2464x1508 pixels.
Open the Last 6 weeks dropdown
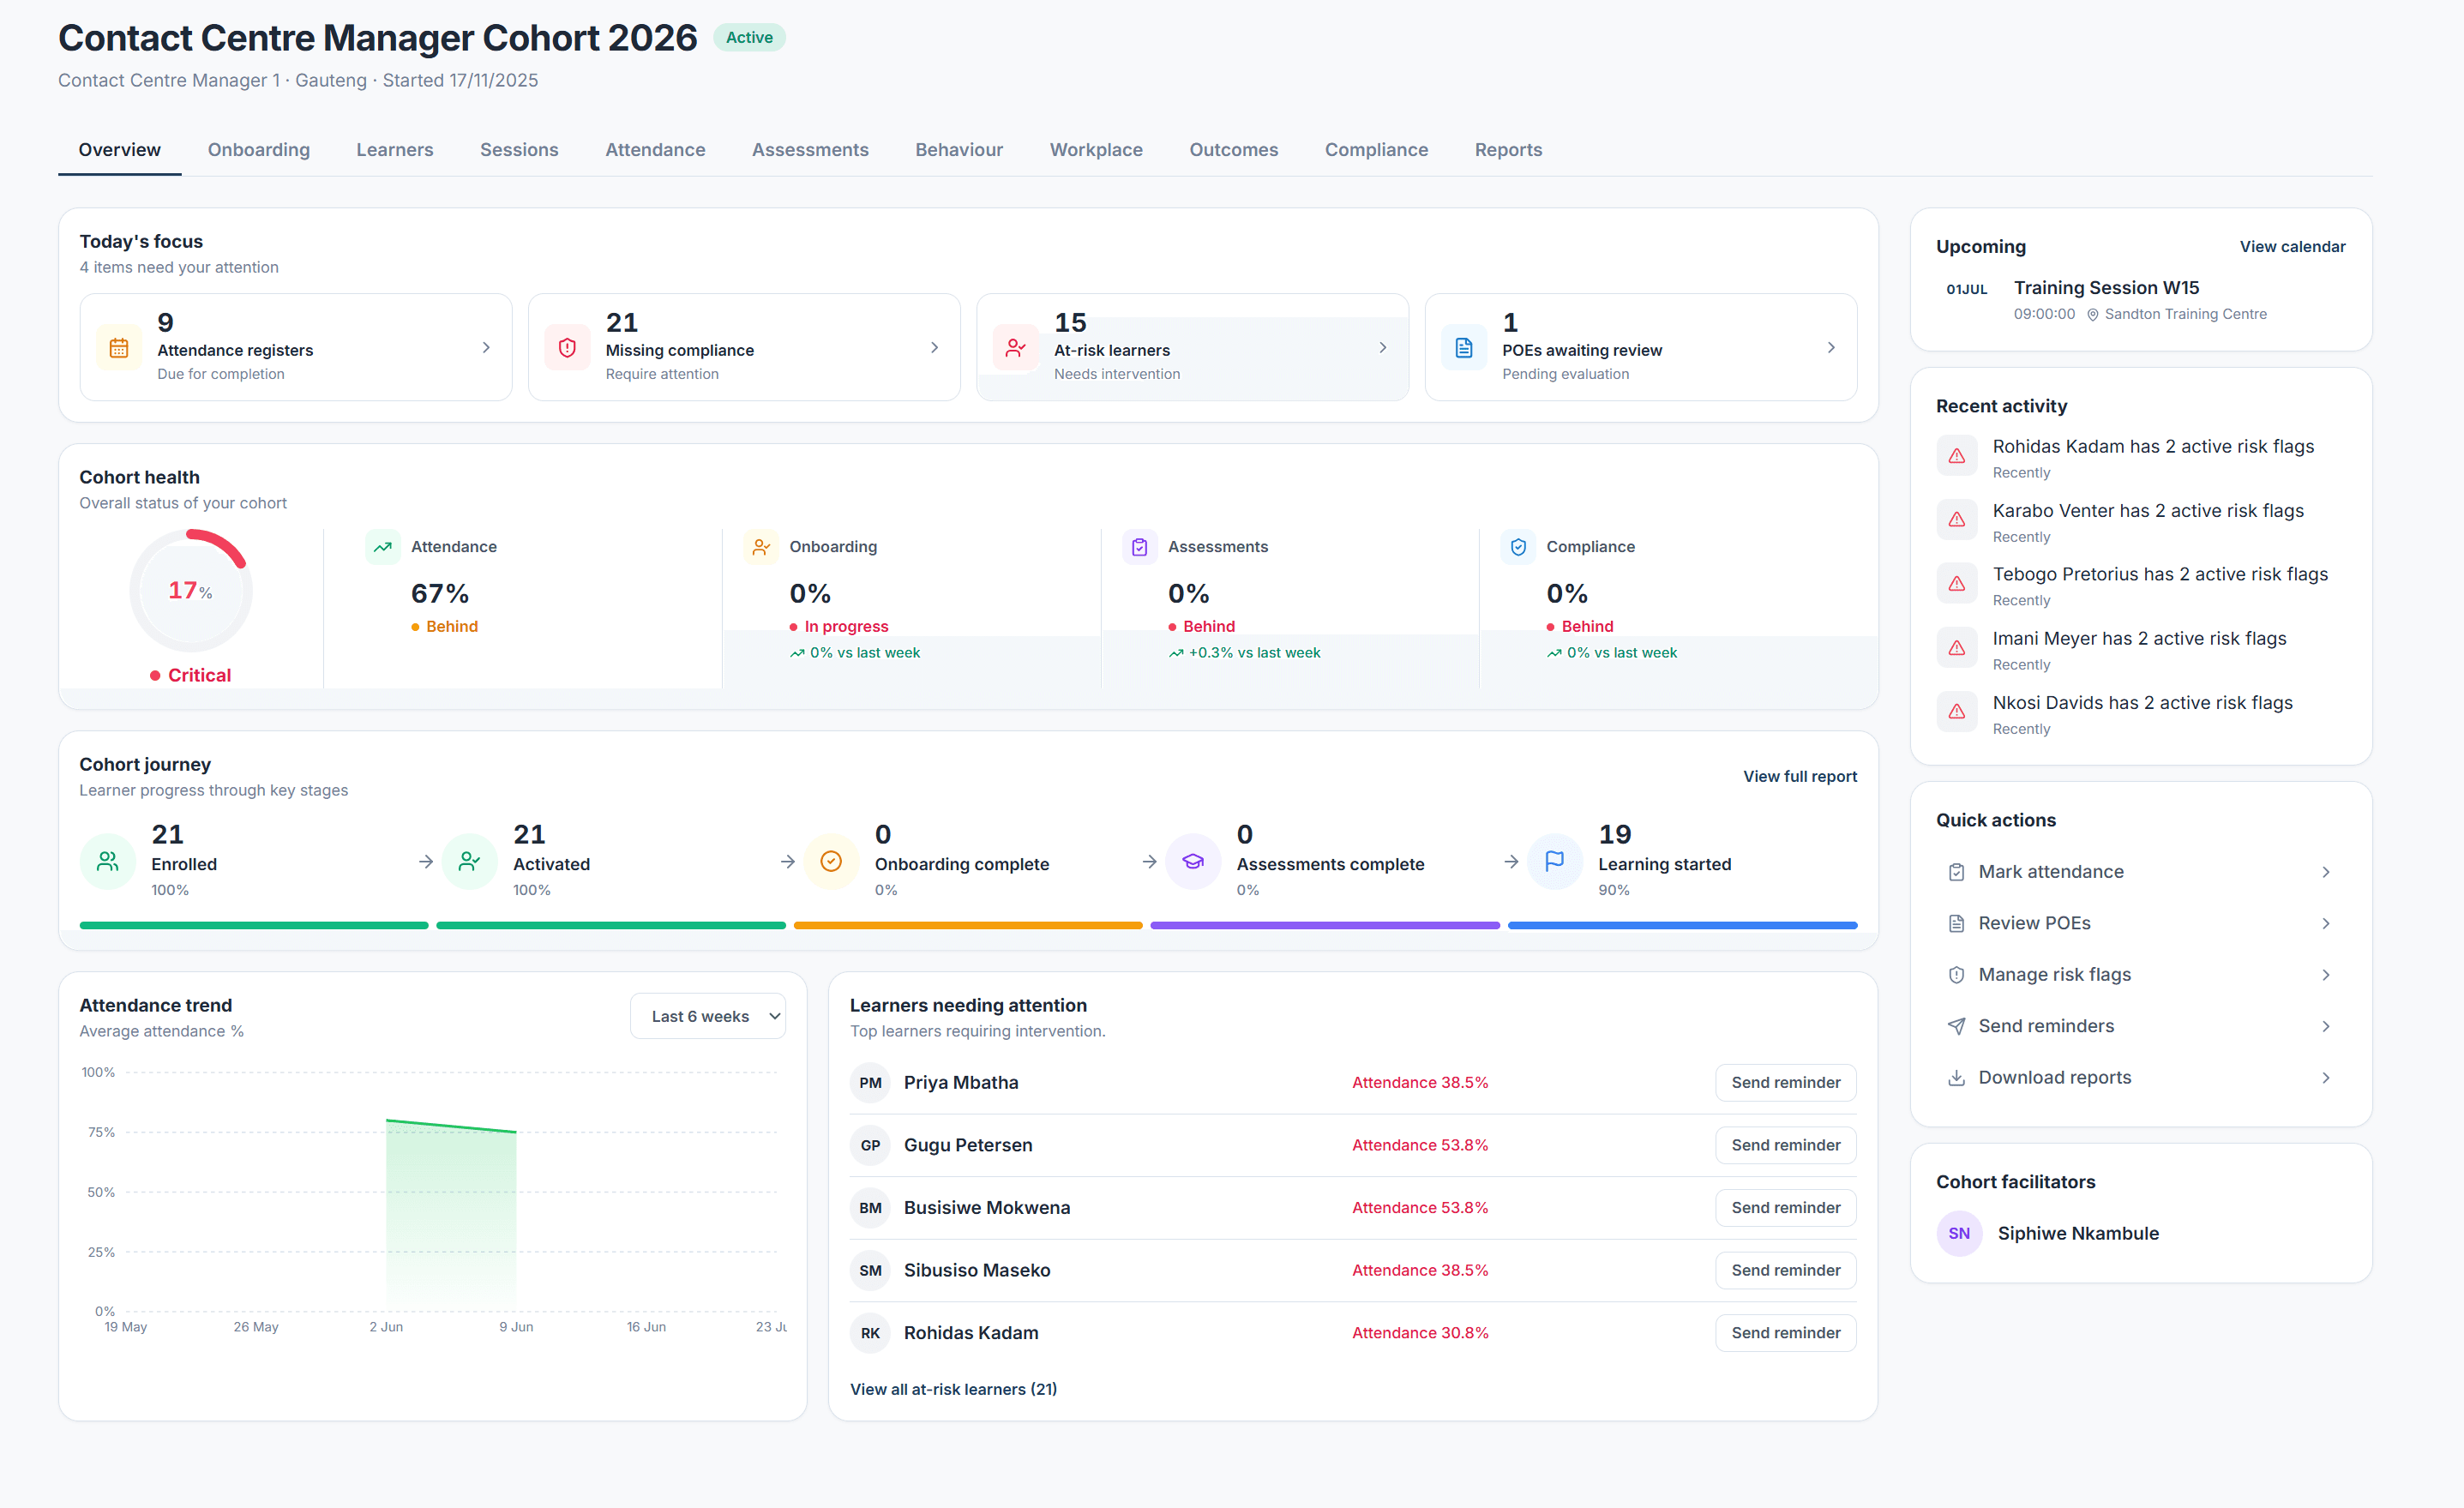pyautogui.click(x=708, y=1016)
